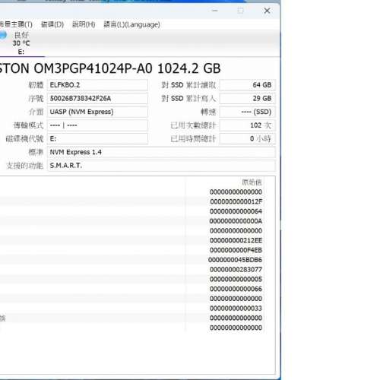The height and width of the screenshot is (380, 380).
Task: Click the total host writes value 29 GB
Action: pyautogui.click(x=247, y=98)
